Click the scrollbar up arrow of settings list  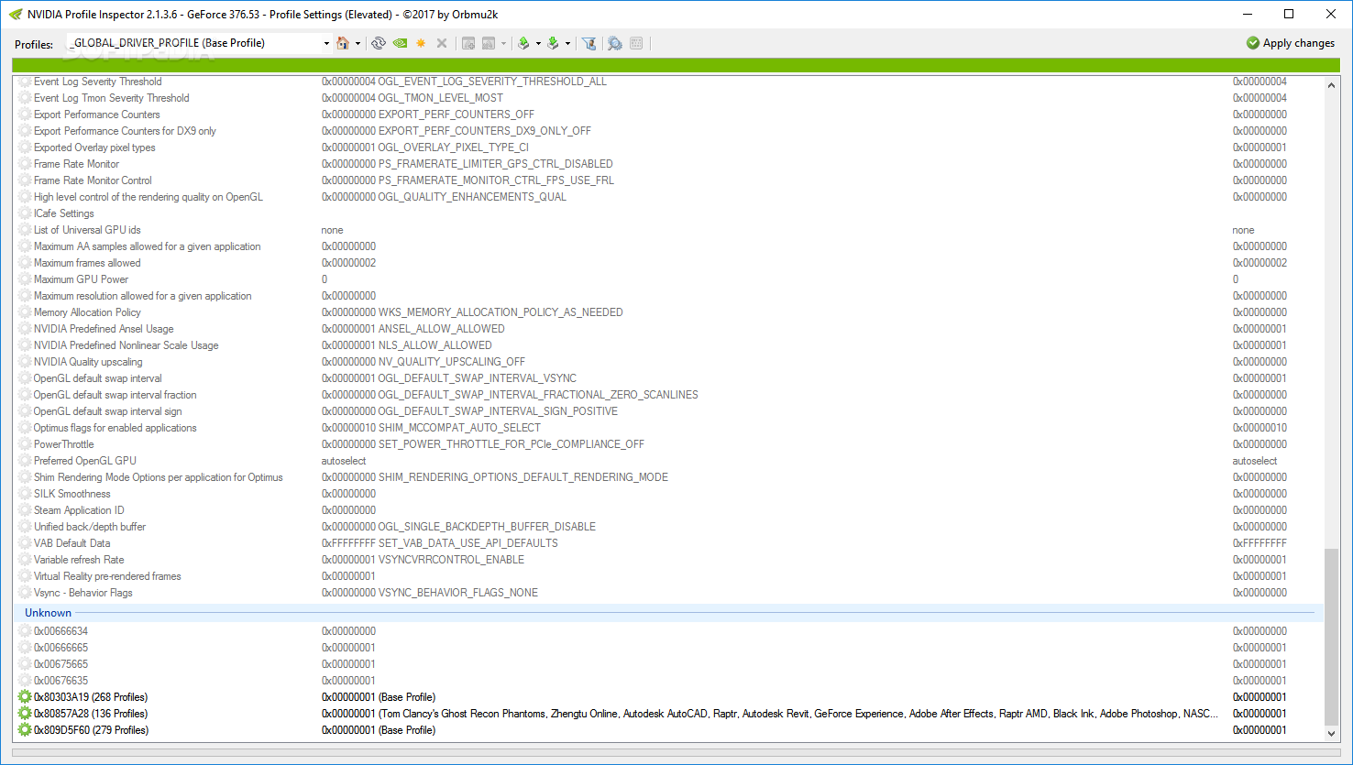coord(1331,84)
